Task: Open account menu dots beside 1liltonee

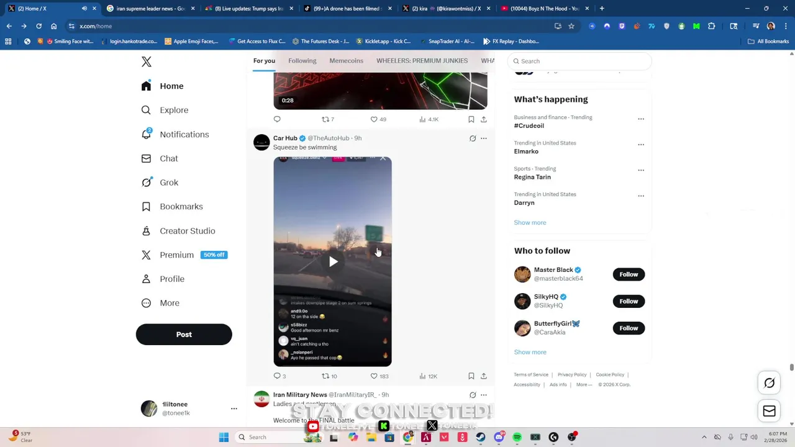Action: [234, 409]
